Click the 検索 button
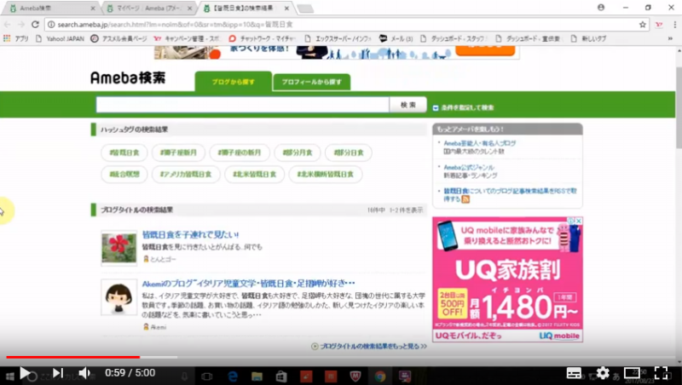This screenshot has width=682, height=385. pos(408,105)
